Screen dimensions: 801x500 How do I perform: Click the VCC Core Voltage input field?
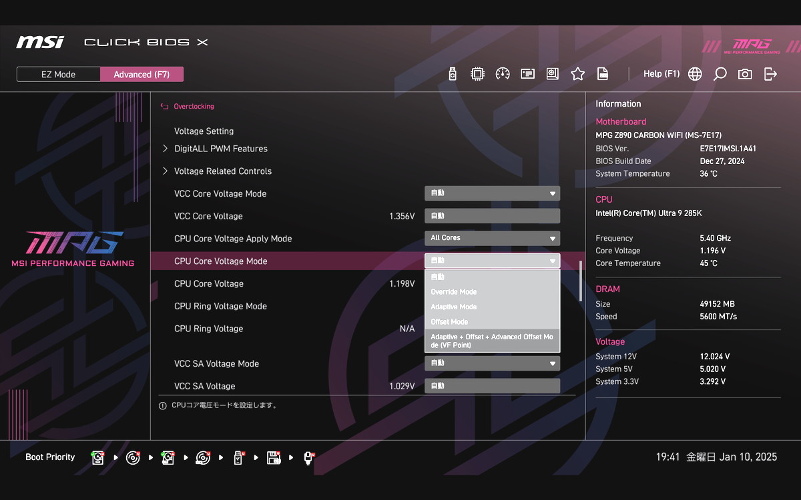point(492,216)
